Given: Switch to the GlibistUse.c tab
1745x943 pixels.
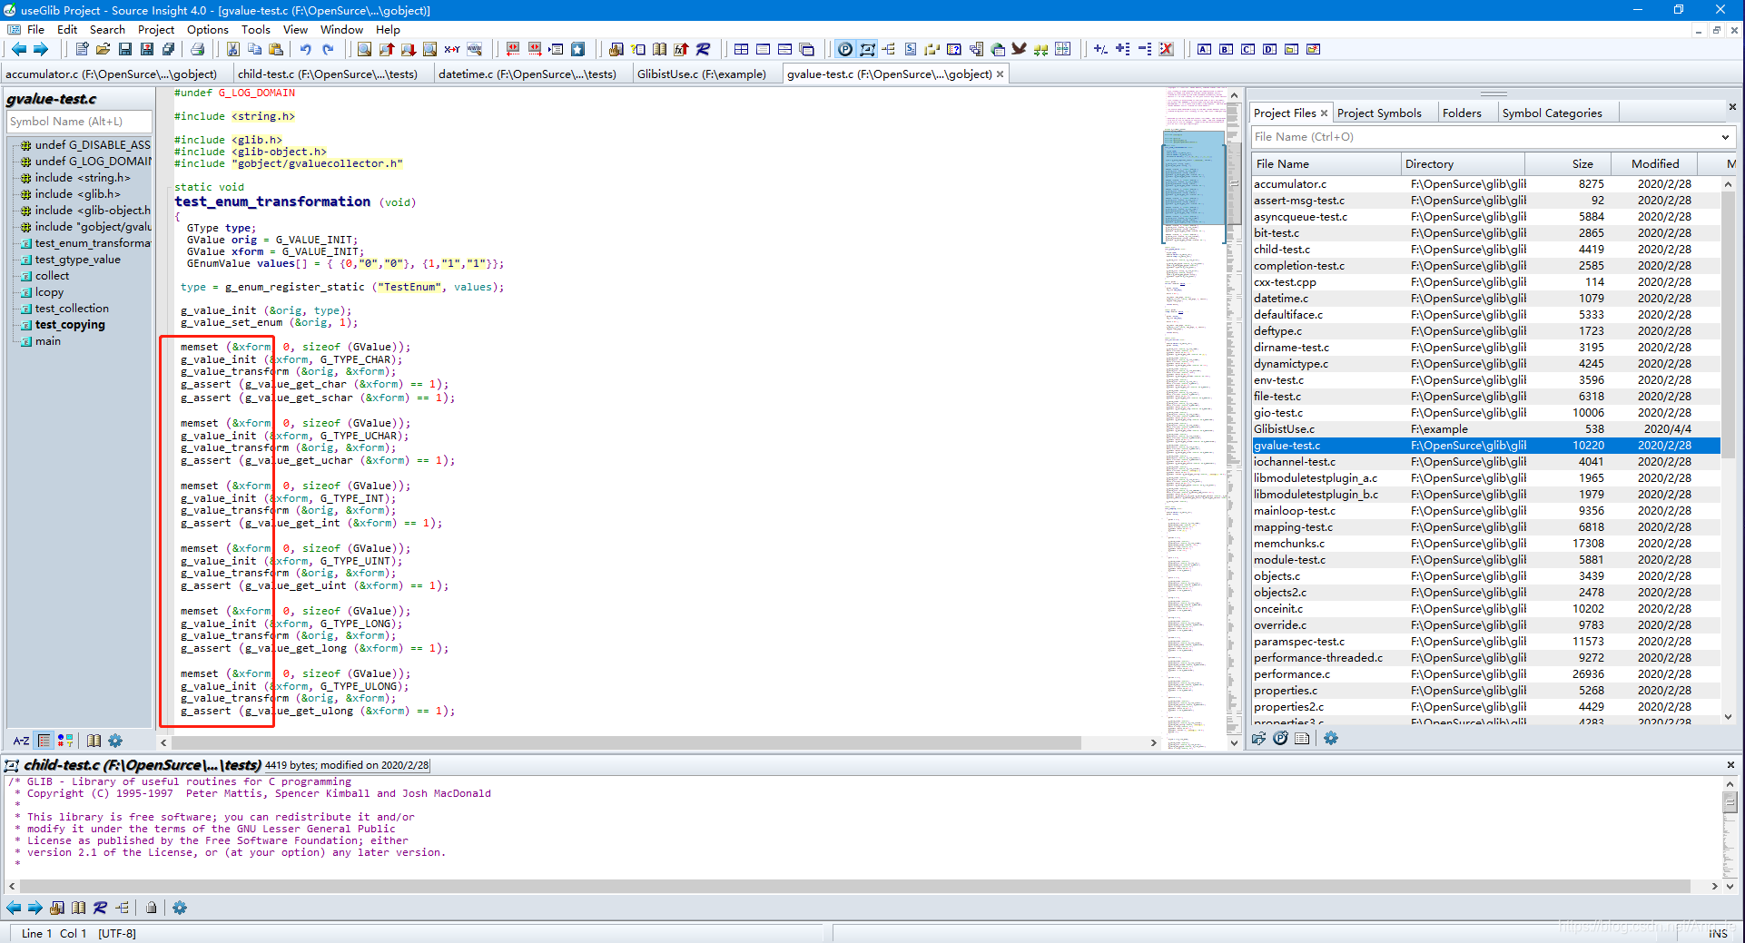Looking at the screenshot, I should click(x=702, y=74).
